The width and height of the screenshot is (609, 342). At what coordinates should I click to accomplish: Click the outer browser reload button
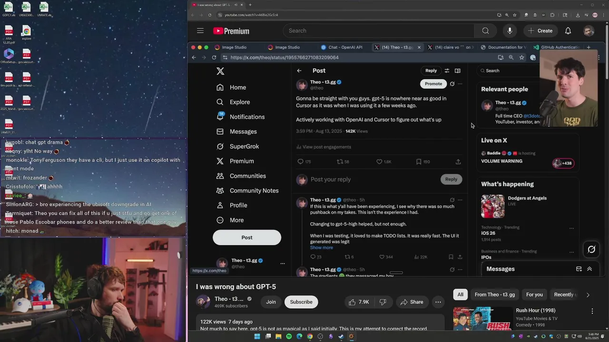click(210, 15)
